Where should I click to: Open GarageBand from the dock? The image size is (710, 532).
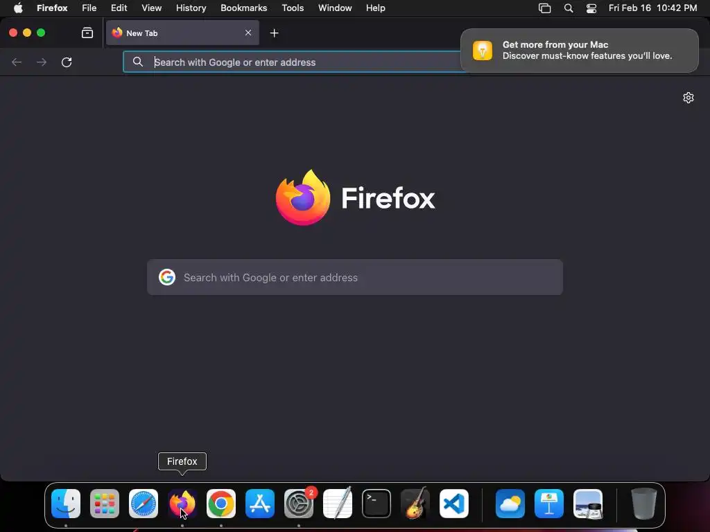tap(415, 504)
